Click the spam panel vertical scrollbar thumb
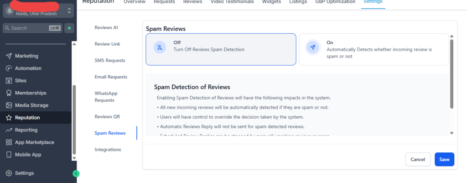The height and width of the screenshot is (183, 467). click(x=451, y=74)
